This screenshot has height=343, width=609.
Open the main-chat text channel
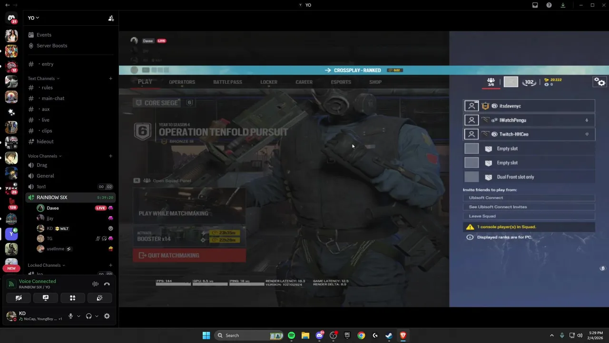(x=70, y=99)
